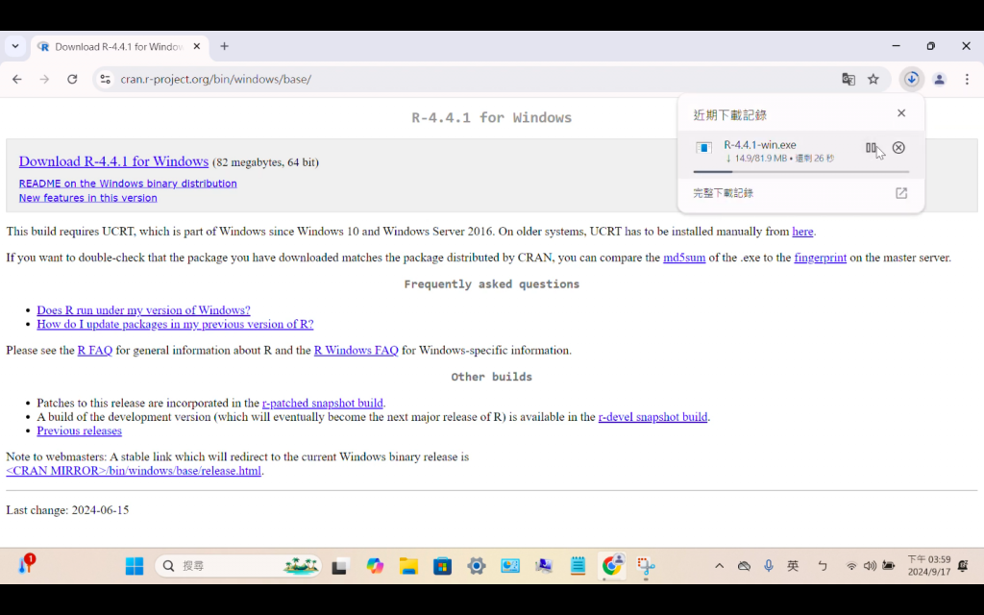Image resolution: width=984 pixels, height=615 pixels.
Task: Open Chrome three-dot menu
Action: pos(967,79)
